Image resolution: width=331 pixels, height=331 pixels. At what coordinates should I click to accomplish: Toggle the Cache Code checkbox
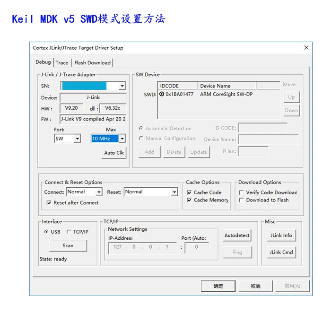(x=189, y=192)
